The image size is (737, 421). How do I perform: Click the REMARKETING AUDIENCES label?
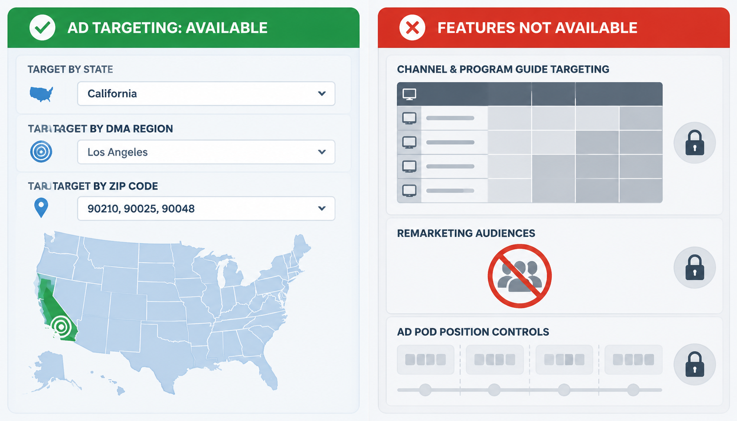click(466, 233)
